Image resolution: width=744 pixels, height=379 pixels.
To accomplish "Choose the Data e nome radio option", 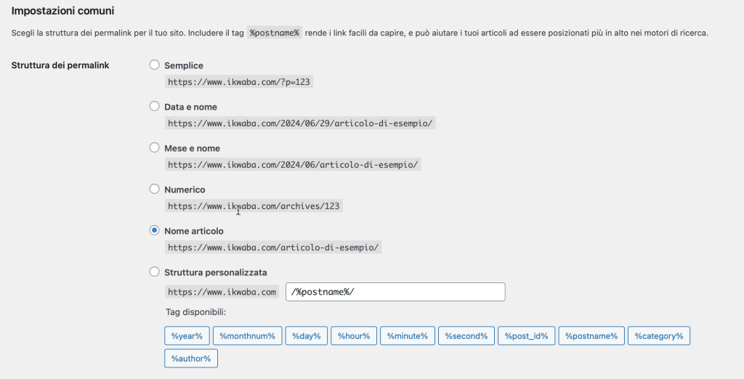I will pyautogui.click(x=154, y=106).
